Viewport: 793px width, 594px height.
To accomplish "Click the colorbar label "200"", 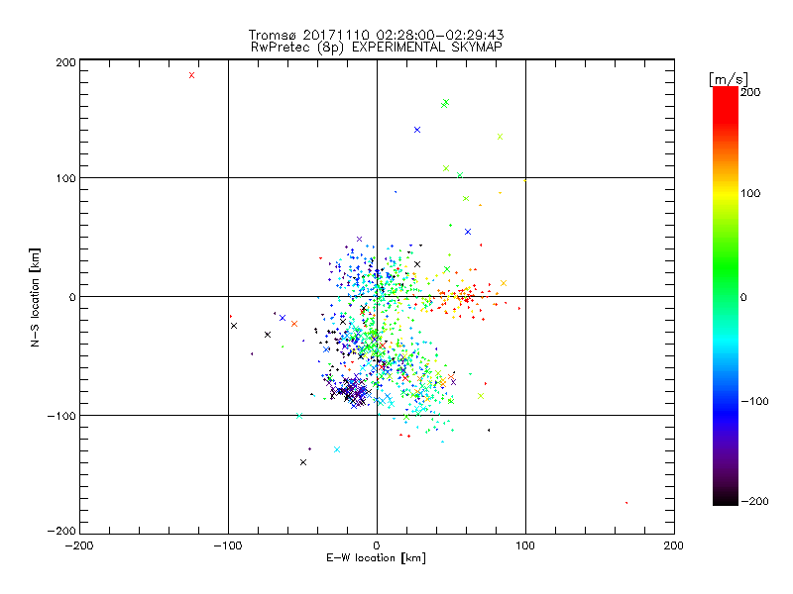I will click(750, 92).
